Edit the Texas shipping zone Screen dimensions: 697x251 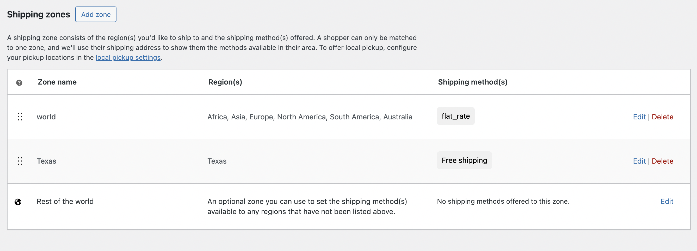coord(639,161)
